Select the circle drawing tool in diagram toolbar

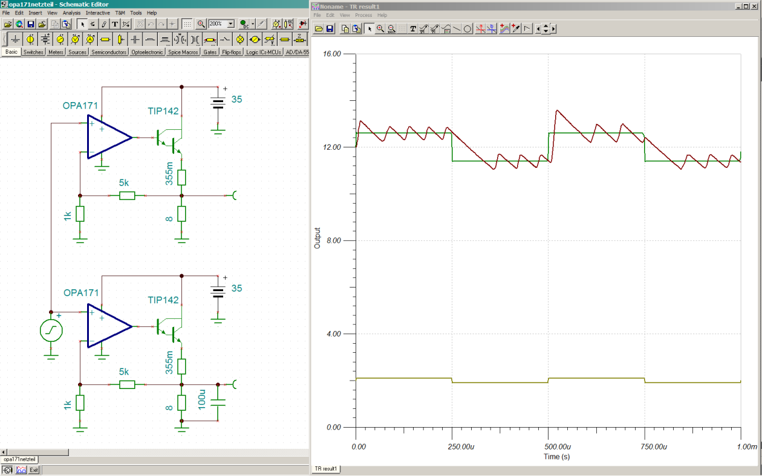tap(467, 28)
